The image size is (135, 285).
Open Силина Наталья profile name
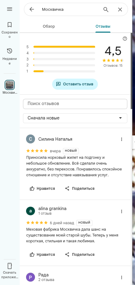pos(55,139)
